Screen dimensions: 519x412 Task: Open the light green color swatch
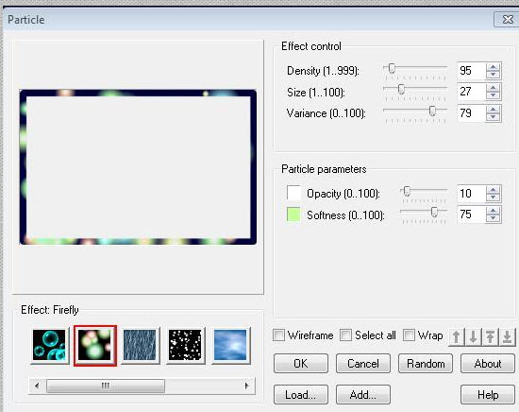pos(293,215)
